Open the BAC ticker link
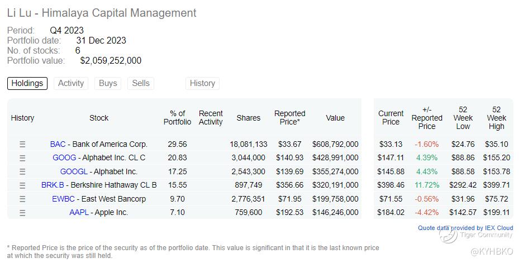 (x=58, y=144)
